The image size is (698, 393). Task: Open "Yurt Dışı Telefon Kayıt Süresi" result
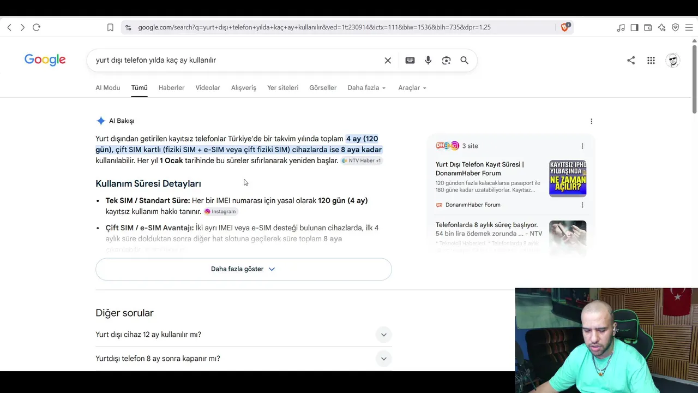point(480,169)
